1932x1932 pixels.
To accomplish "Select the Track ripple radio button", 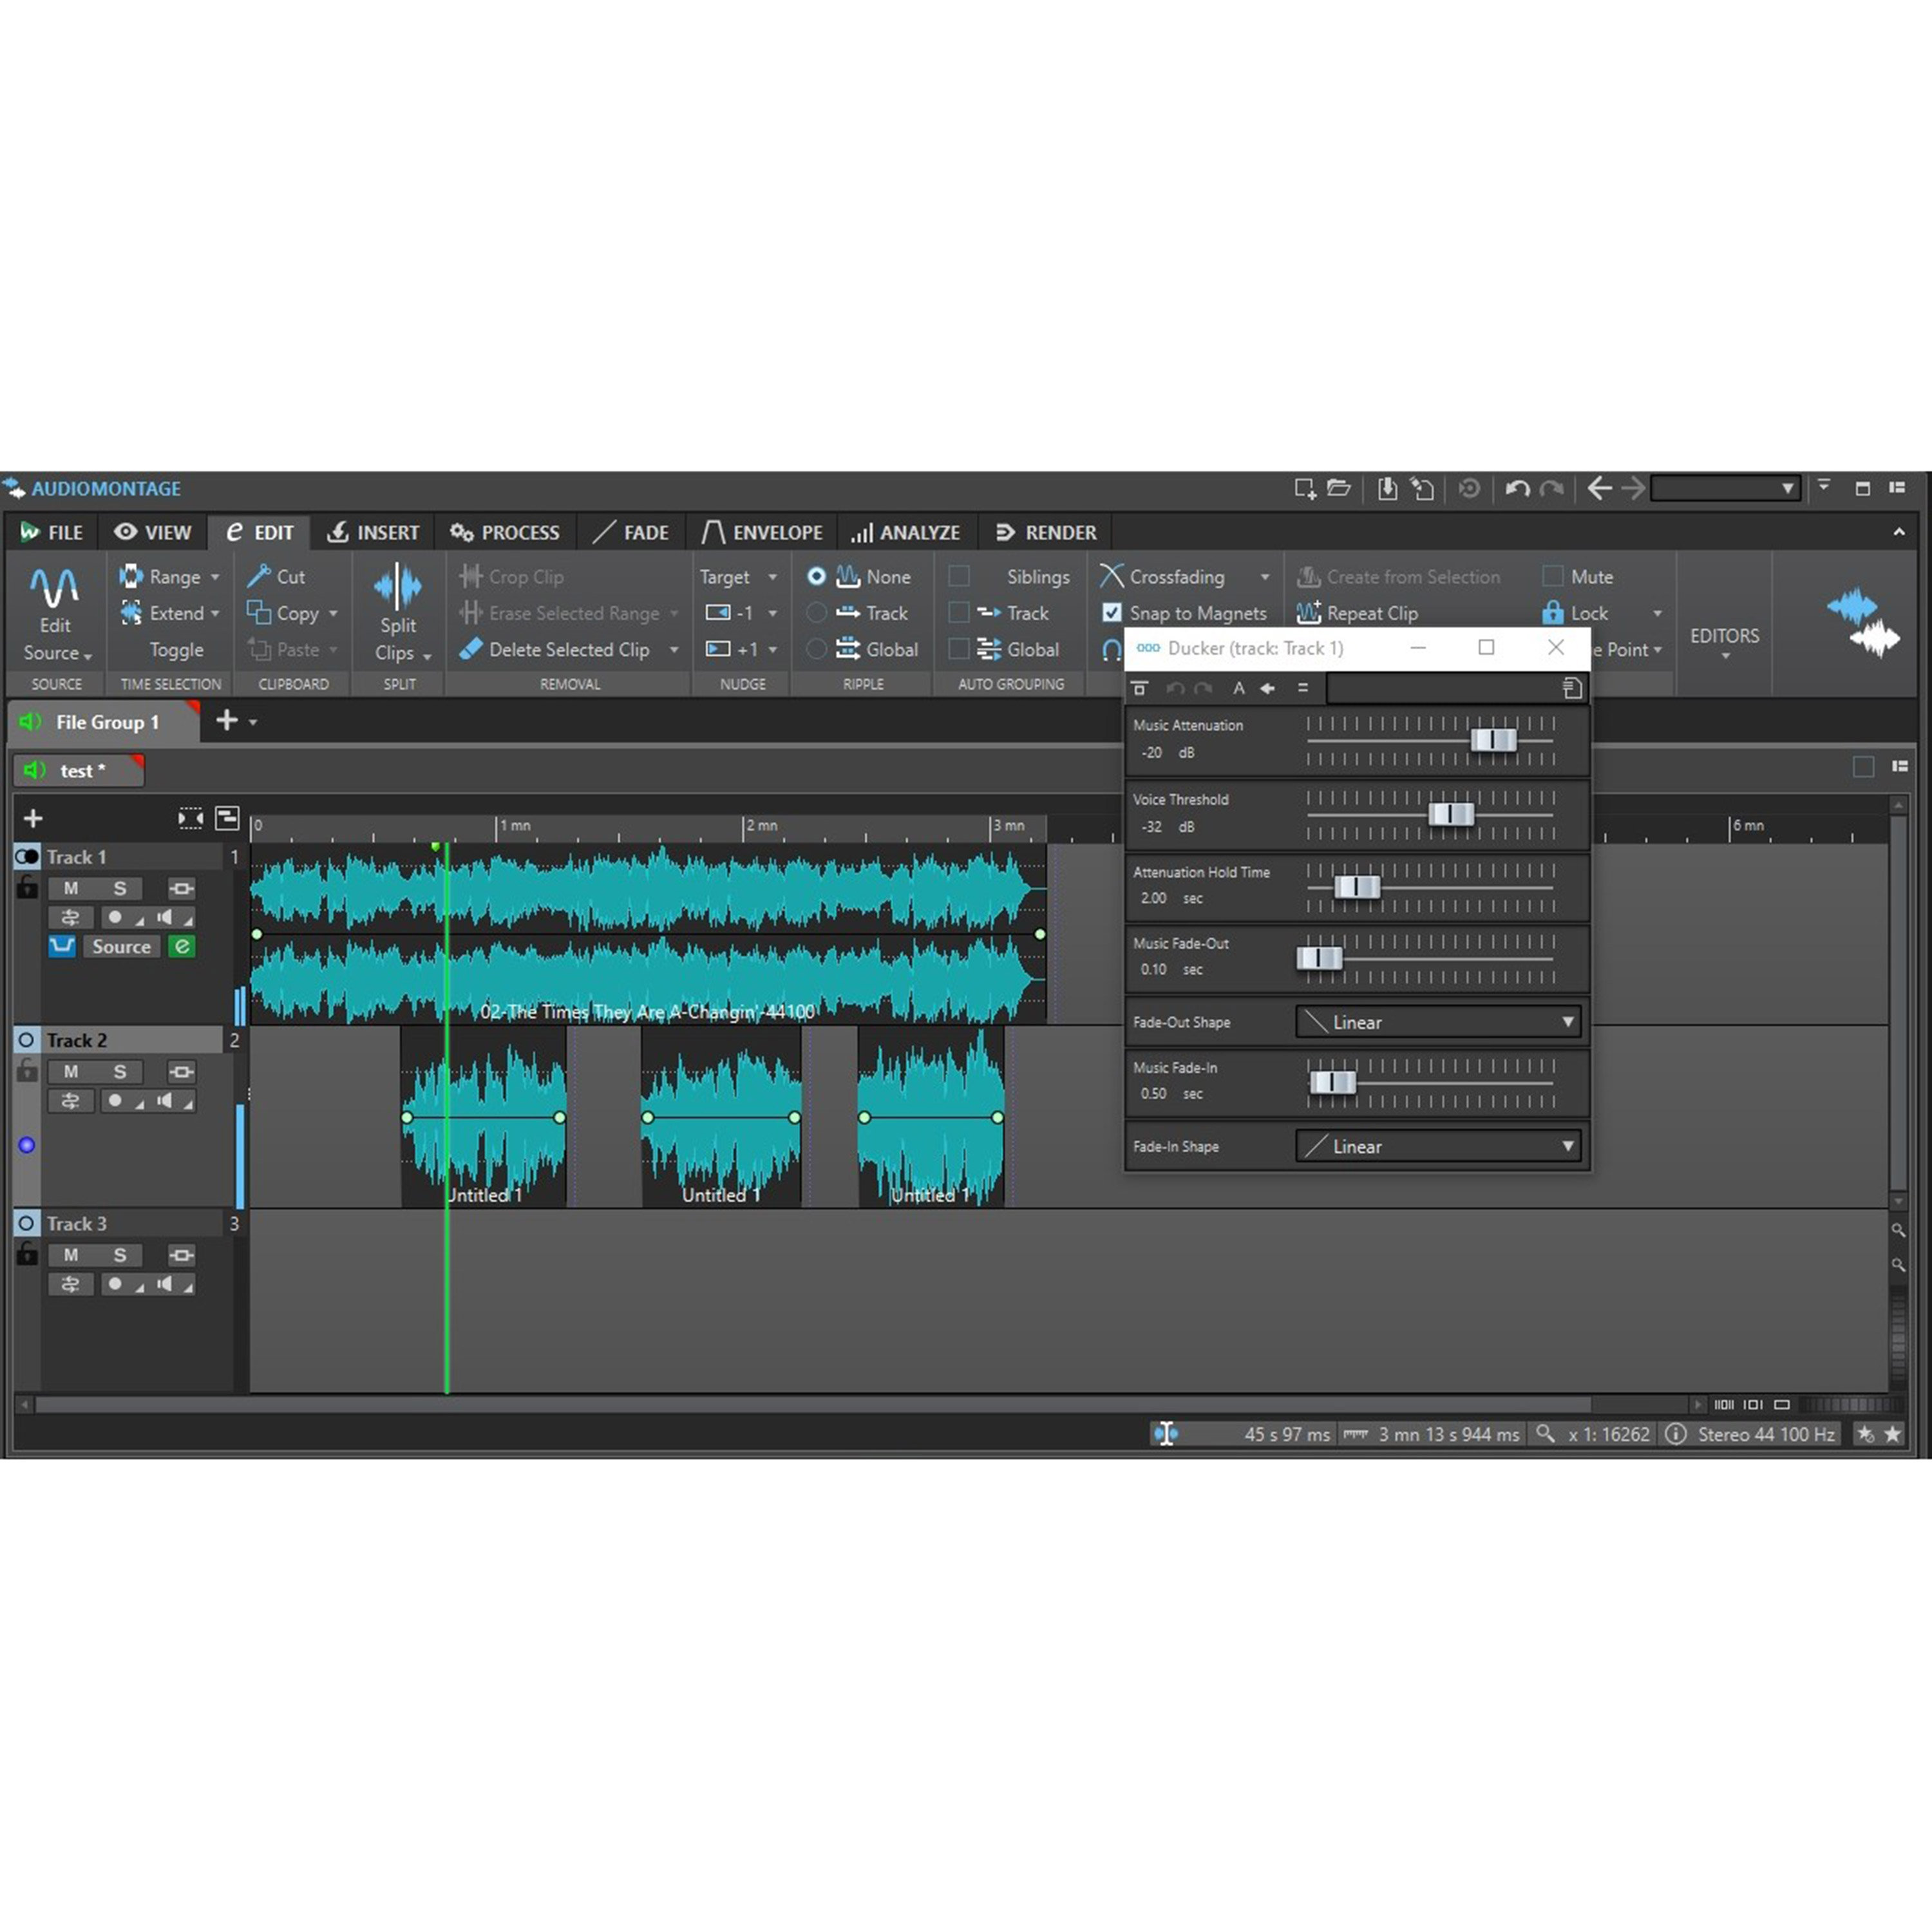I will 817,612.
